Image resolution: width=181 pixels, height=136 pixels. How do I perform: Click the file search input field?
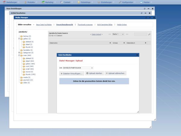(141, 34)
